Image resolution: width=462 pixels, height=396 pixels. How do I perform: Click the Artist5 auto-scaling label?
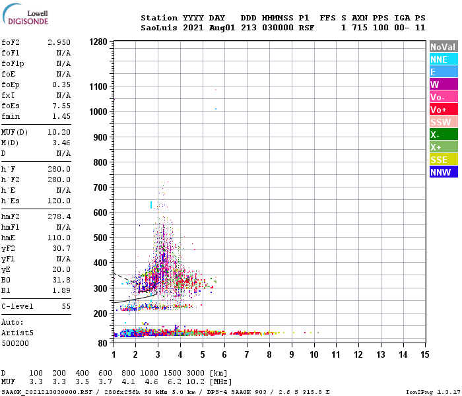coord(17,333)
